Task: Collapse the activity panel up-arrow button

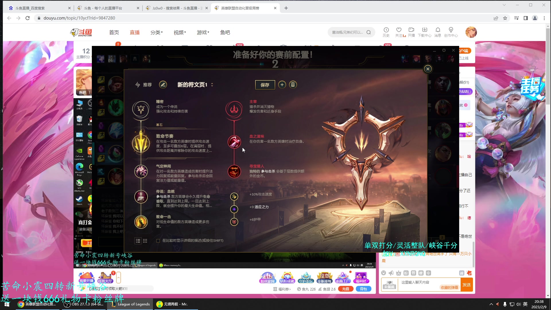Action: point(119,278)
